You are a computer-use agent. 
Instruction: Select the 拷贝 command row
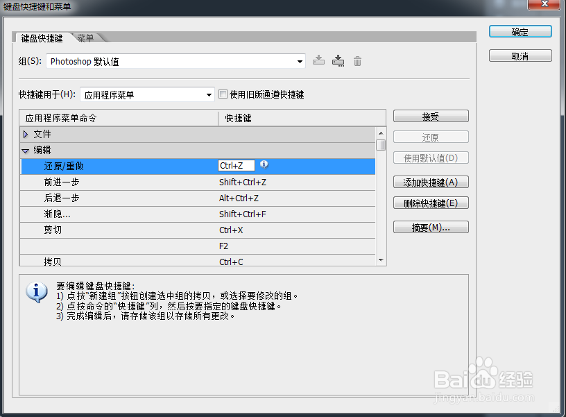(x=198, y=261)
